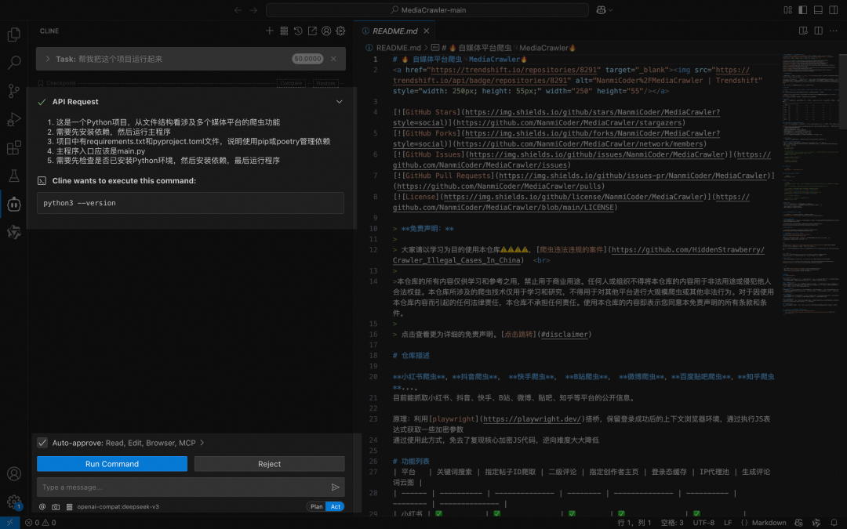Toggle the Auto-approve checkbox
Image resolution: width=847 pixels, height=529 pixels.
click(42, 443)
